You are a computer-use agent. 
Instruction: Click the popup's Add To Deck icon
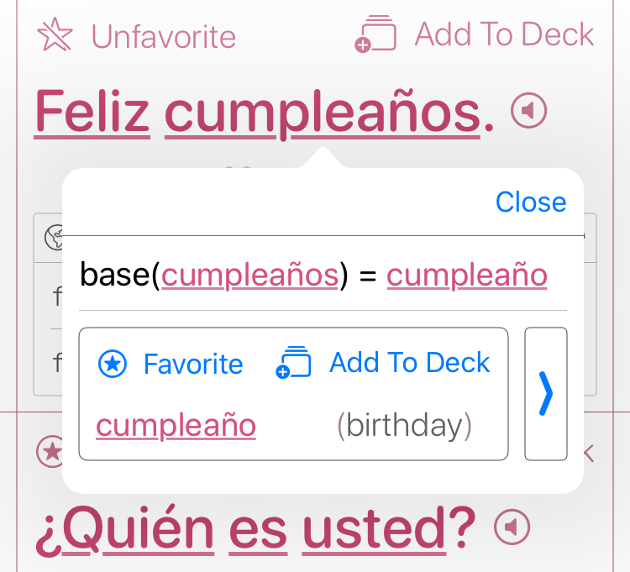tap(294, 363)
